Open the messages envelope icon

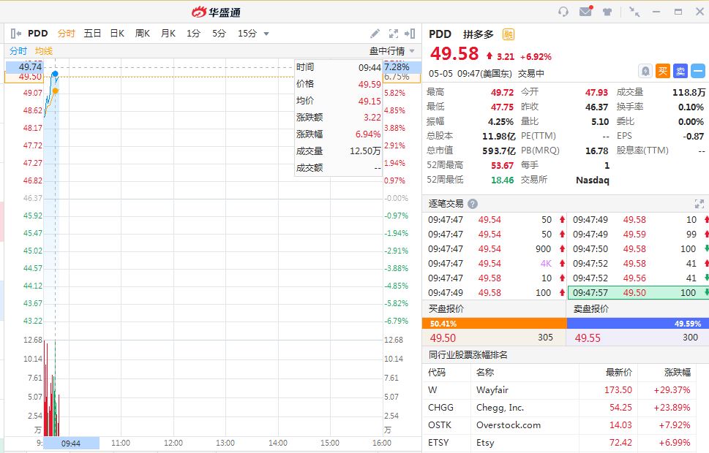point(585,12)
